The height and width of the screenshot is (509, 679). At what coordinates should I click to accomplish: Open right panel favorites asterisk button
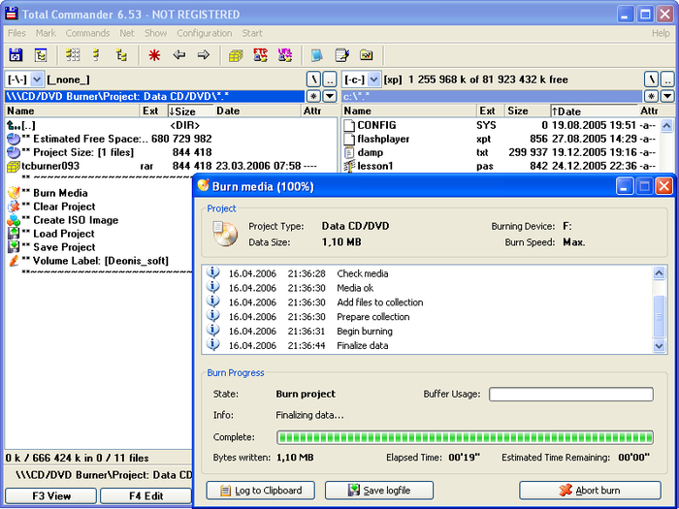tap(651, 96)
